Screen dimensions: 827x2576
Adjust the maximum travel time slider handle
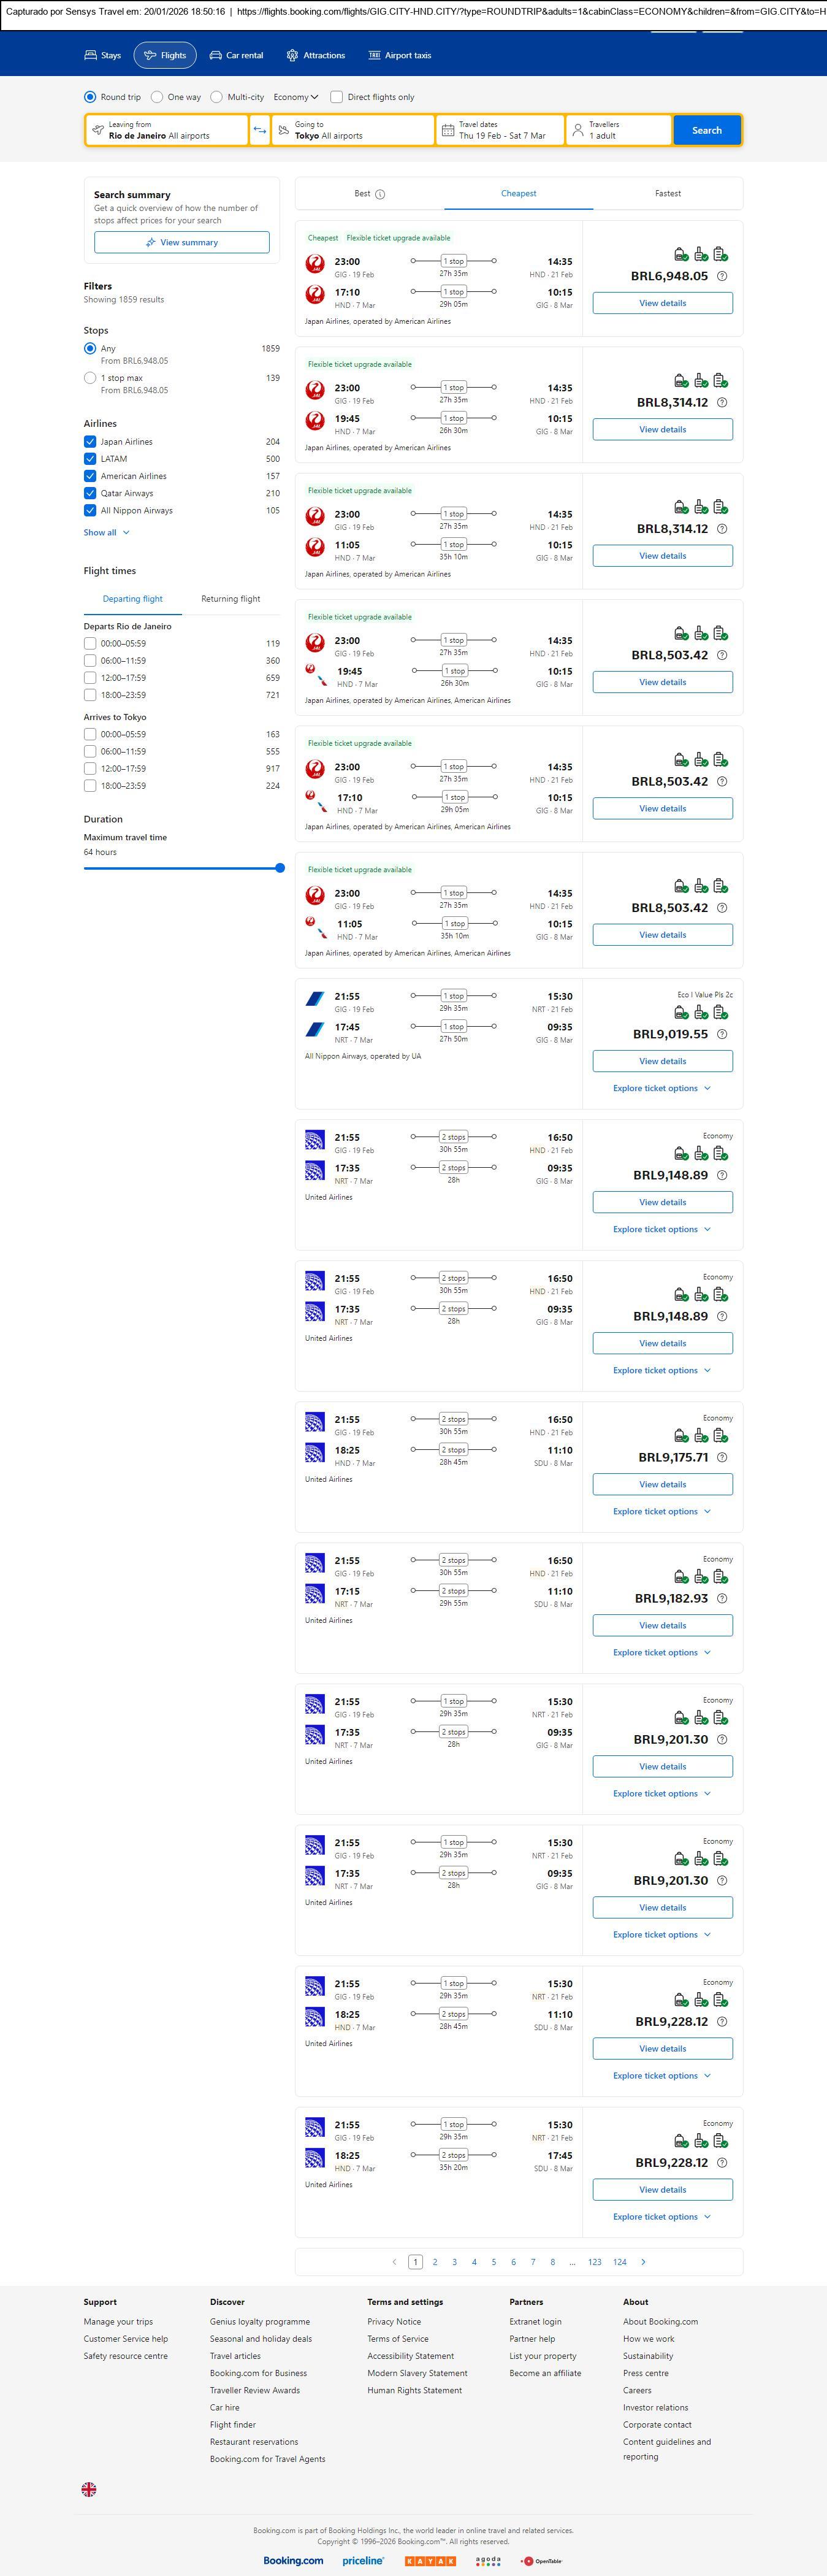[x=280, y=868]
